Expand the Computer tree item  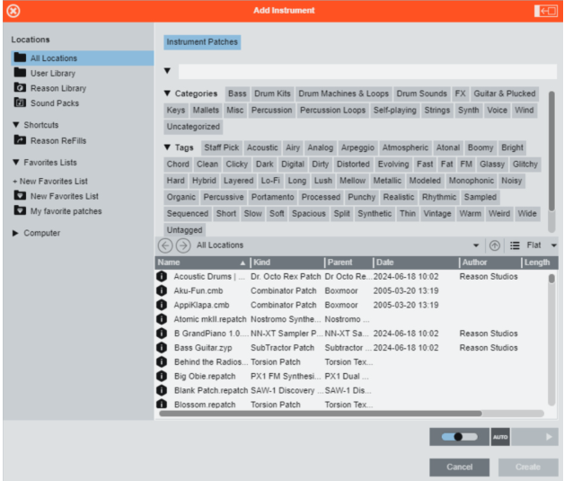16,233
